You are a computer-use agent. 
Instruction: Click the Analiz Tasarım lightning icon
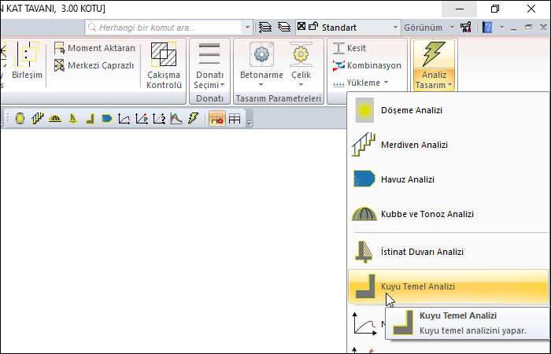[433, 56]
